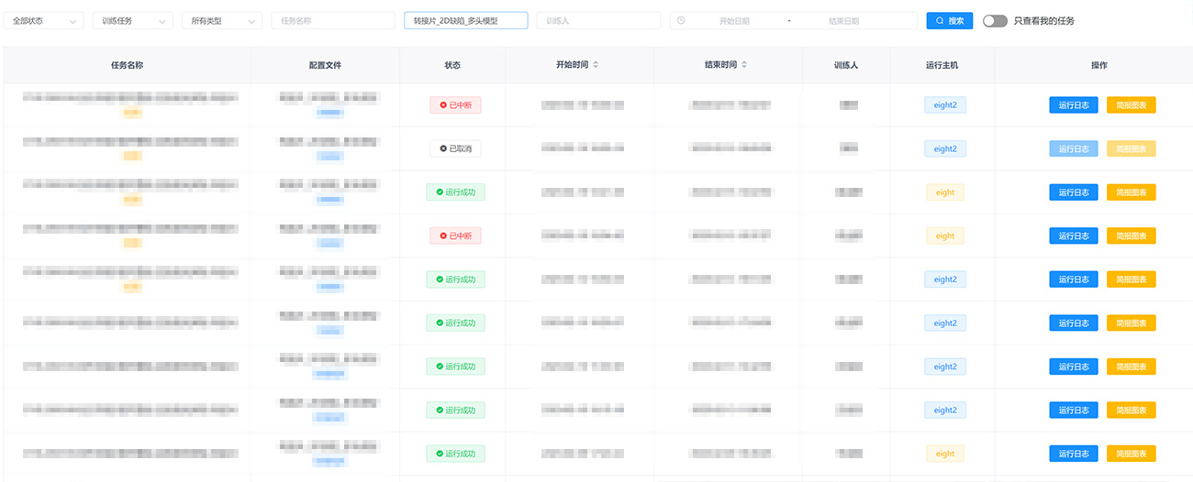This screenshot has height=482, width=1193.
Task: Click the eight2 host tag in first row
Action: (x=944, y=105)
